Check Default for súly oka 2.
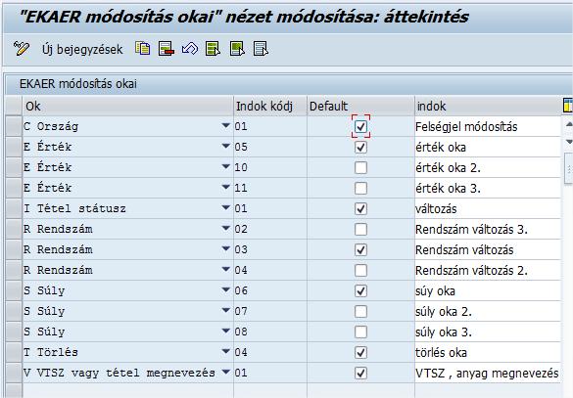The width and height of the screenshot is (573, 398). pyautogui.click(x=360, y=312)
